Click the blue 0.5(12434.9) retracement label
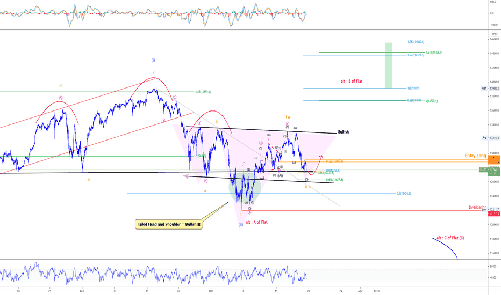Viewport: 501px width, 295px height. point(404,194)
